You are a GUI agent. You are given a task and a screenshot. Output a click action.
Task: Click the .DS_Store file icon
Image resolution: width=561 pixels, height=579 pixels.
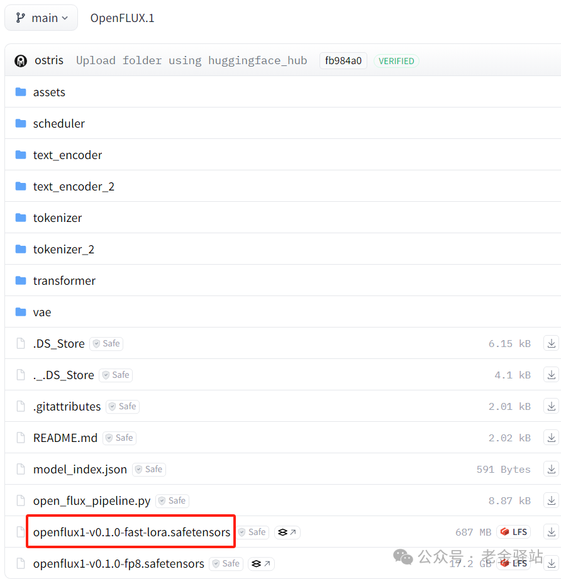(x=21, y=343)
